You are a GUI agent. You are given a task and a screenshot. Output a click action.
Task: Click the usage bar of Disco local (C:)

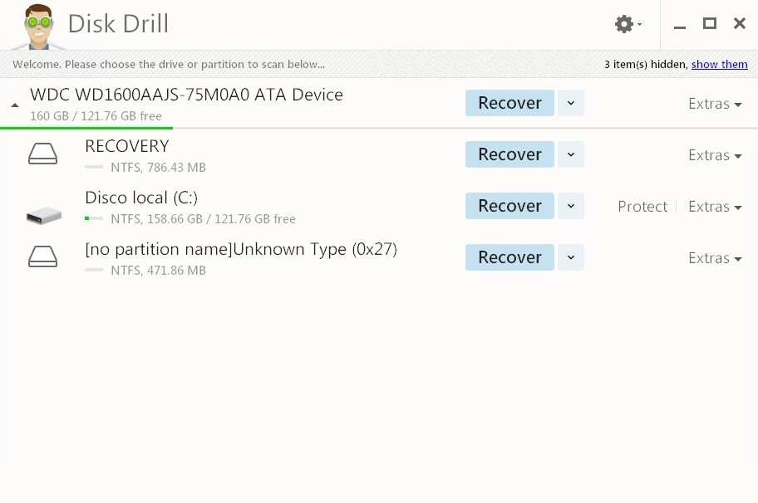pos(94,218)
